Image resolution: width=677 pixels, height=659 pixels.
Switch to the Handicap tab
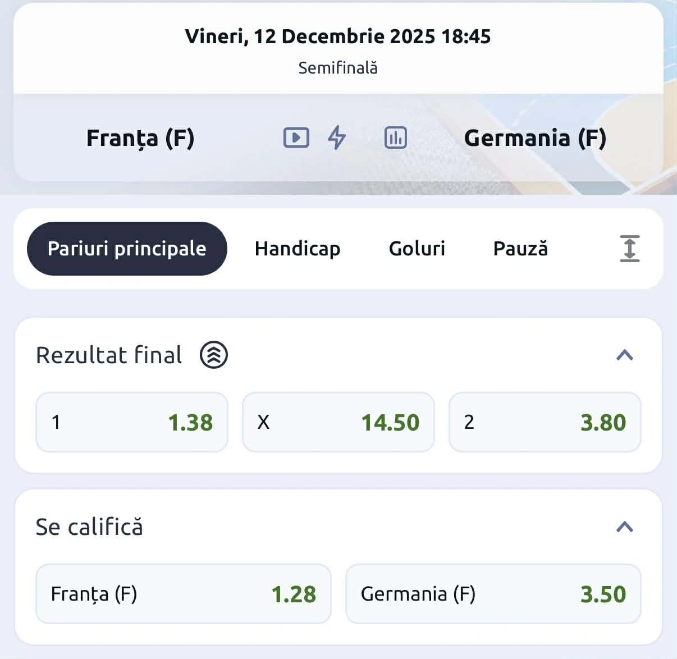[x=298, y=249]
